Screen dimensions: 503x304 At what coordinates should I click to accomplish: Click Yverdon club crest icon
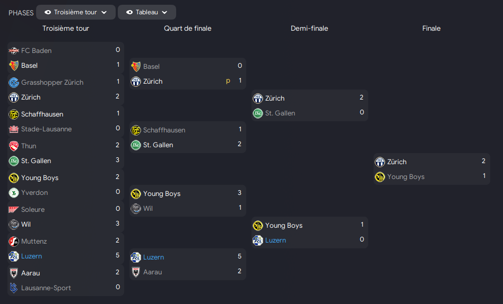[14, 193]
